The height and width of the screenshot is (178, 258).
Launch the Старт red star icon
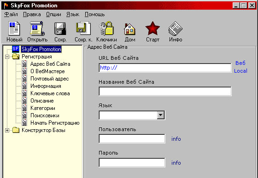[152, 28]
